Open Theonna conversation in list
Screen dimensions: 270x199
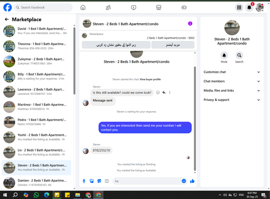coord(36,46)
